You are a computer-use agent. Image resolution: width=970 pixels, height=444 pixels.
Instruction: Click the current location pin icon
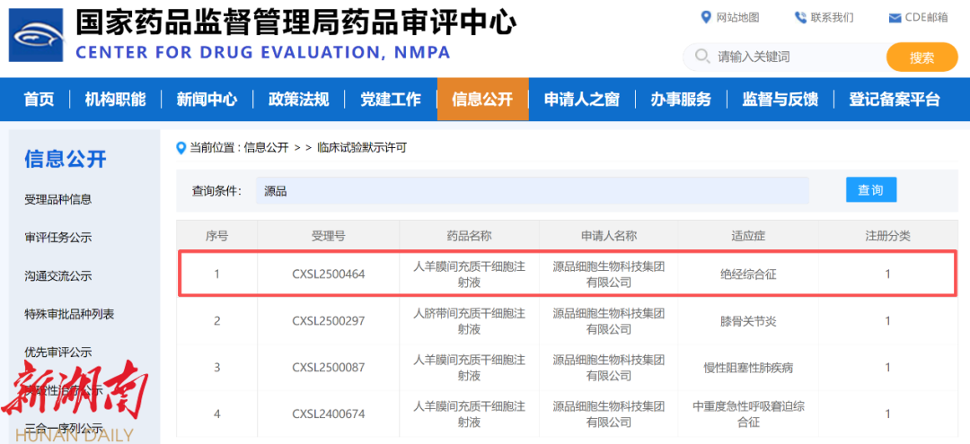click(181, 147)
